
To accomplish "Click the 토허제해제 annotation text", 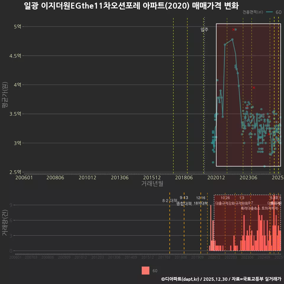I will [270, 208].
